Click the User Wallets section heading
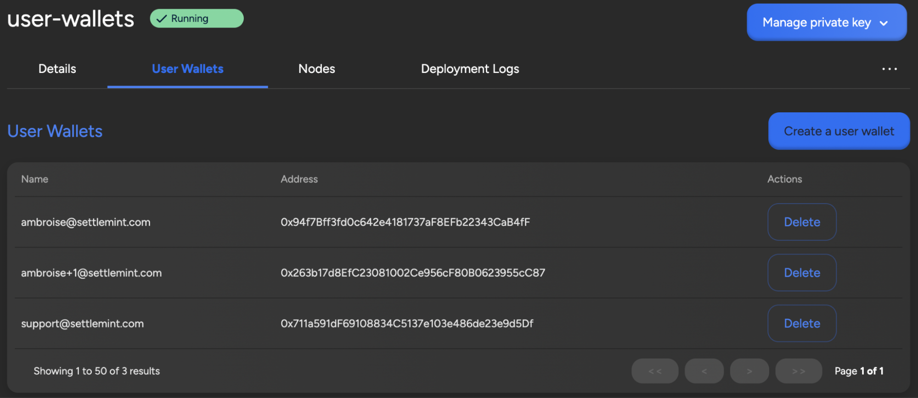 pos(55,131)
